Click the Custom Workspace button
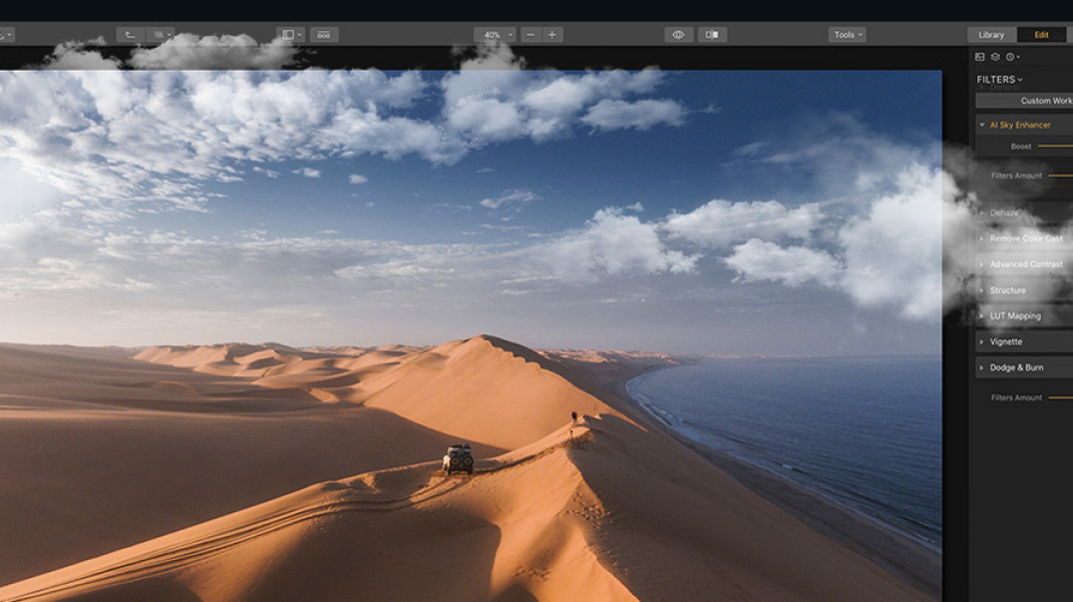 [x=1024, y=101]
